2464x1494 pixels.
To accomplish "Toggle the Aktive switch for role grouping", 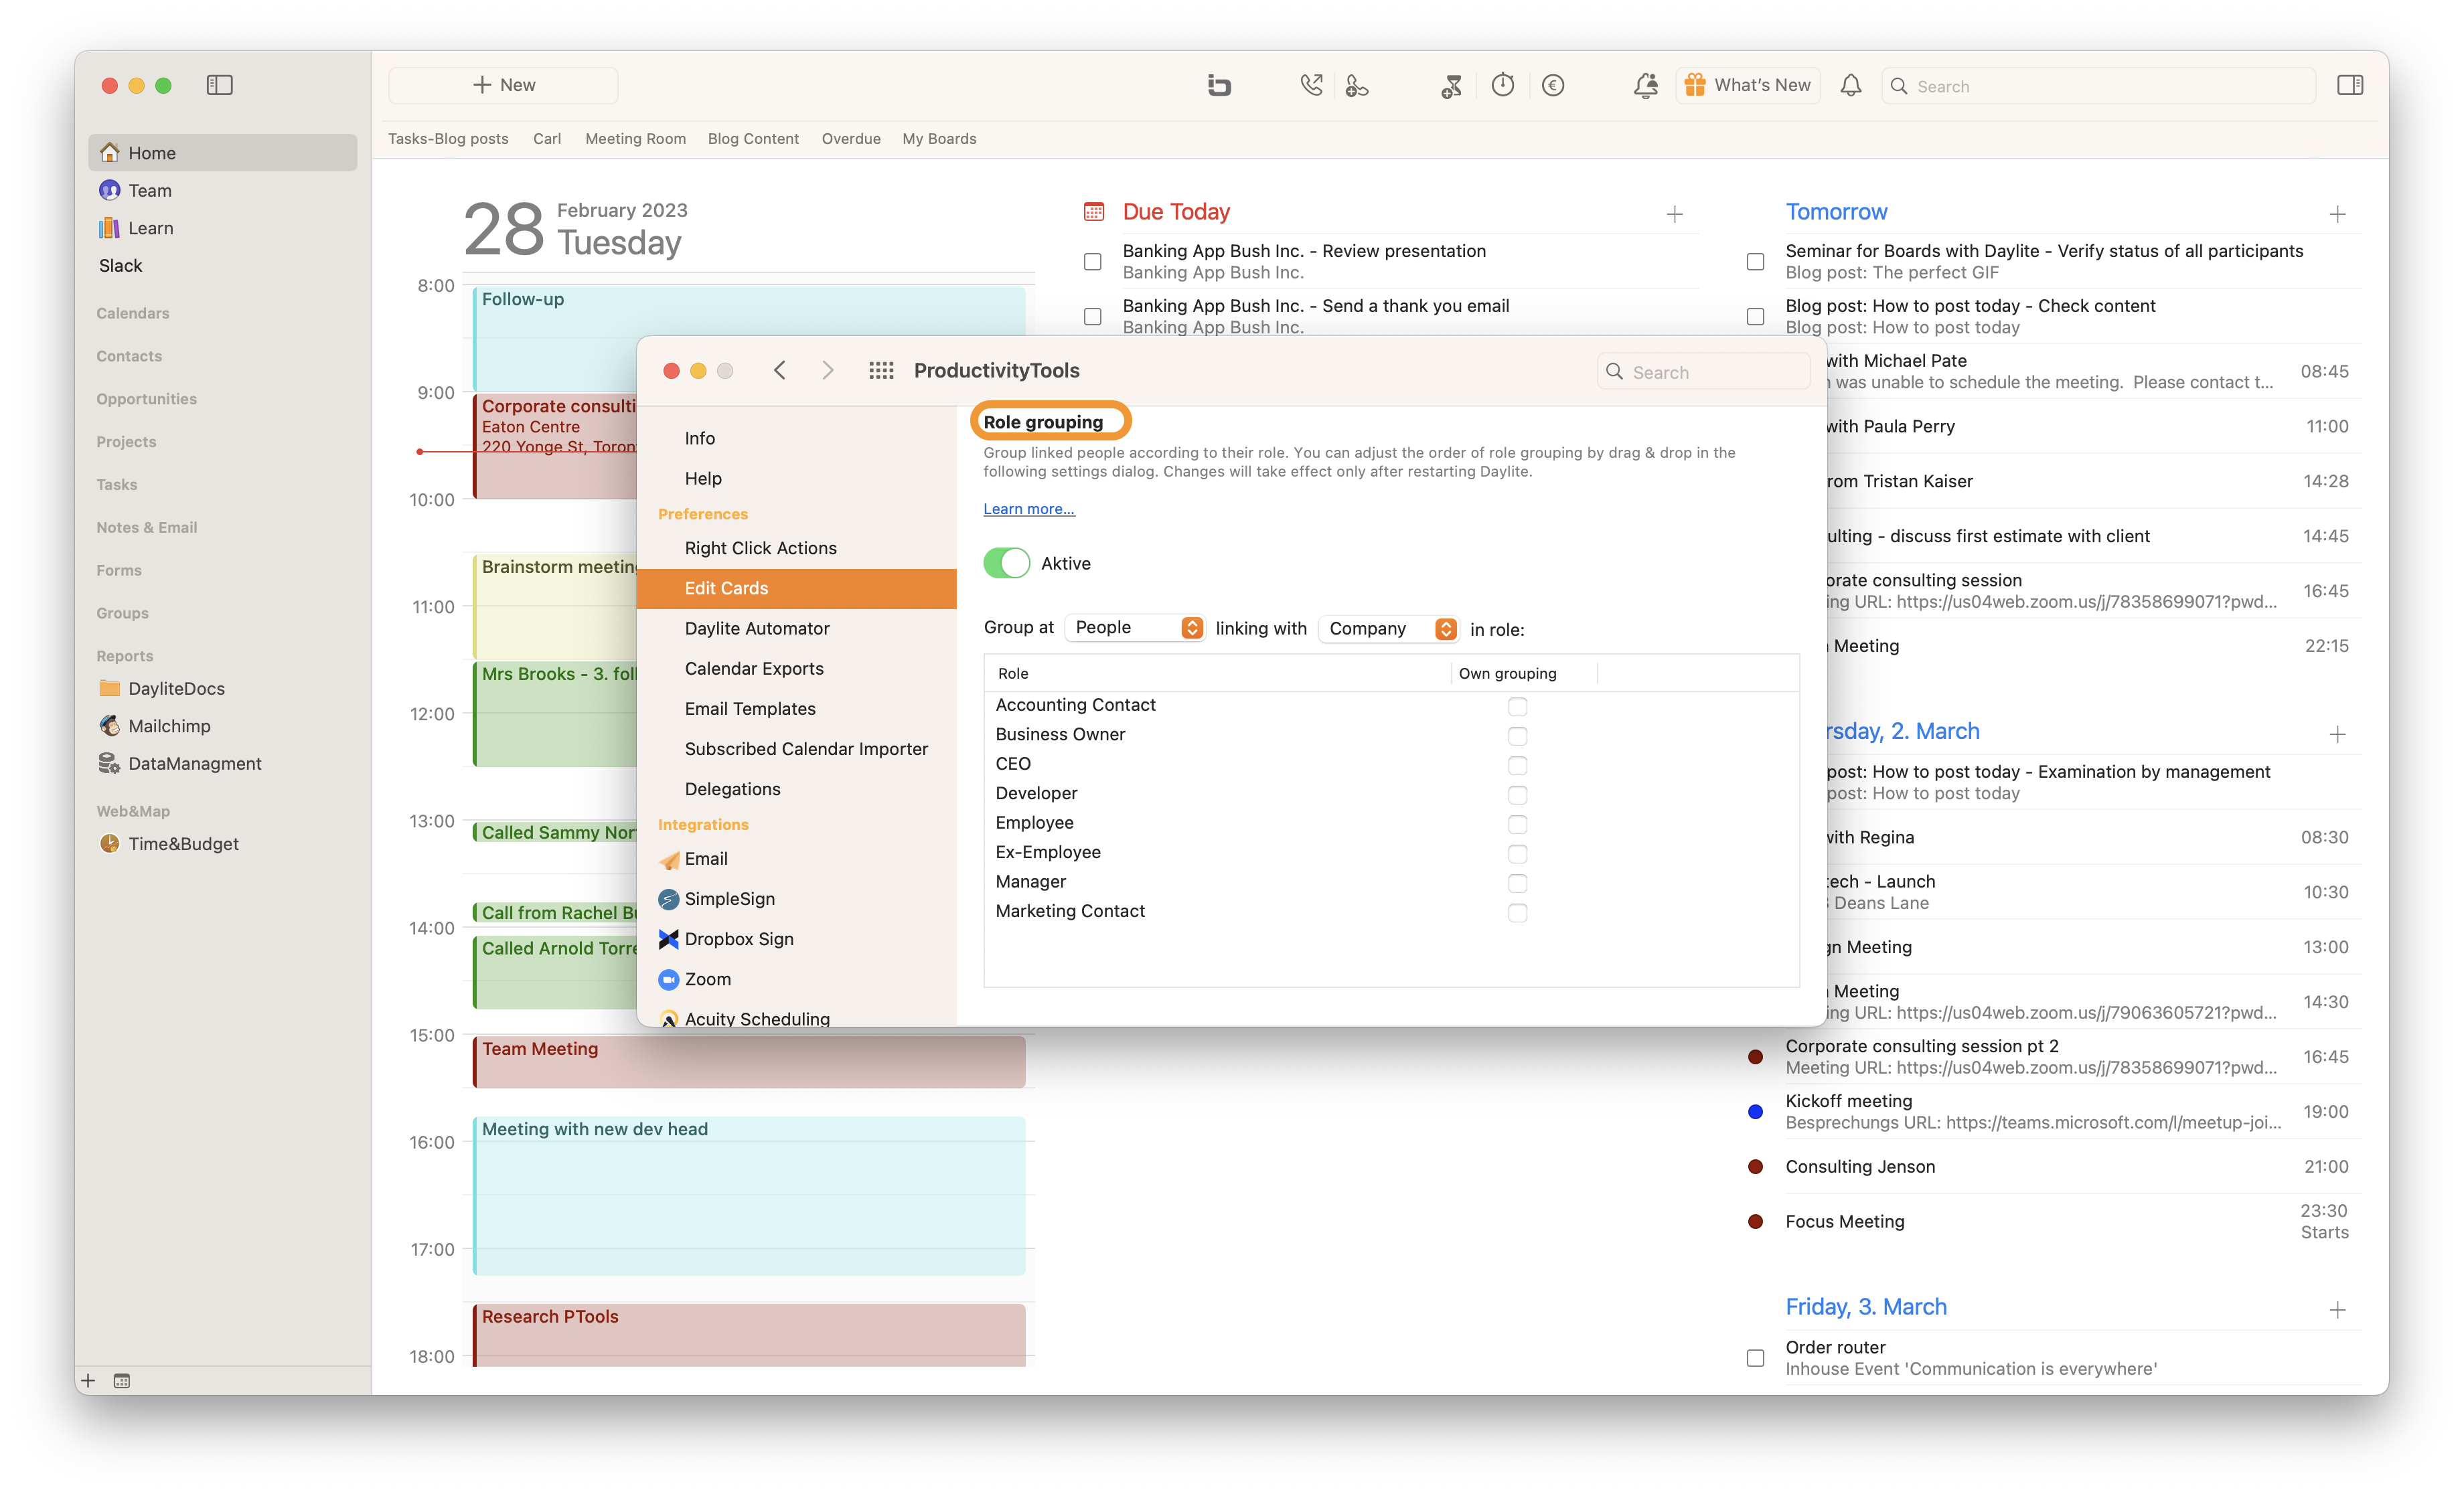I will point(1006,563).
